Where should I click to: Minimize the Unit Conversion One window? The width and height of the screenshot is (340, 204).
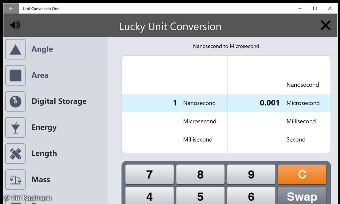point(300,8)
